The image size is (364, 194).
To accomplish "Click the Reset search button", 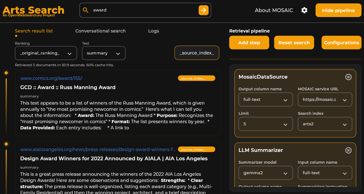I will pyautogui.click(x=294, y=43).
